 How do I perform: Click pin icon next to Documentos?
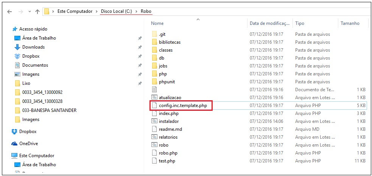click(140, 65)
